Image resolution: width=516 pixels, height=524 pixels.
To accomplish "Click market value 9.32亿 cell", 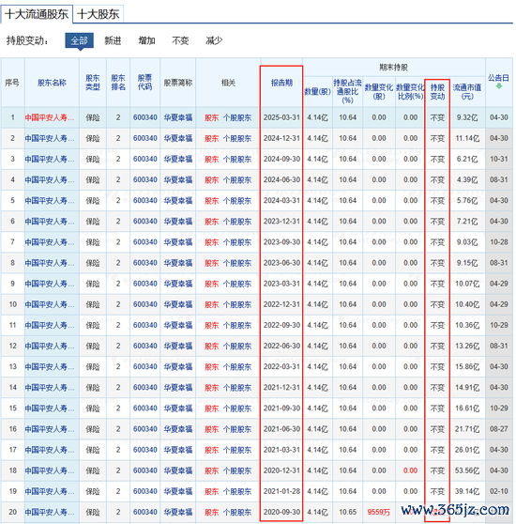I will (x=467, y=117).
